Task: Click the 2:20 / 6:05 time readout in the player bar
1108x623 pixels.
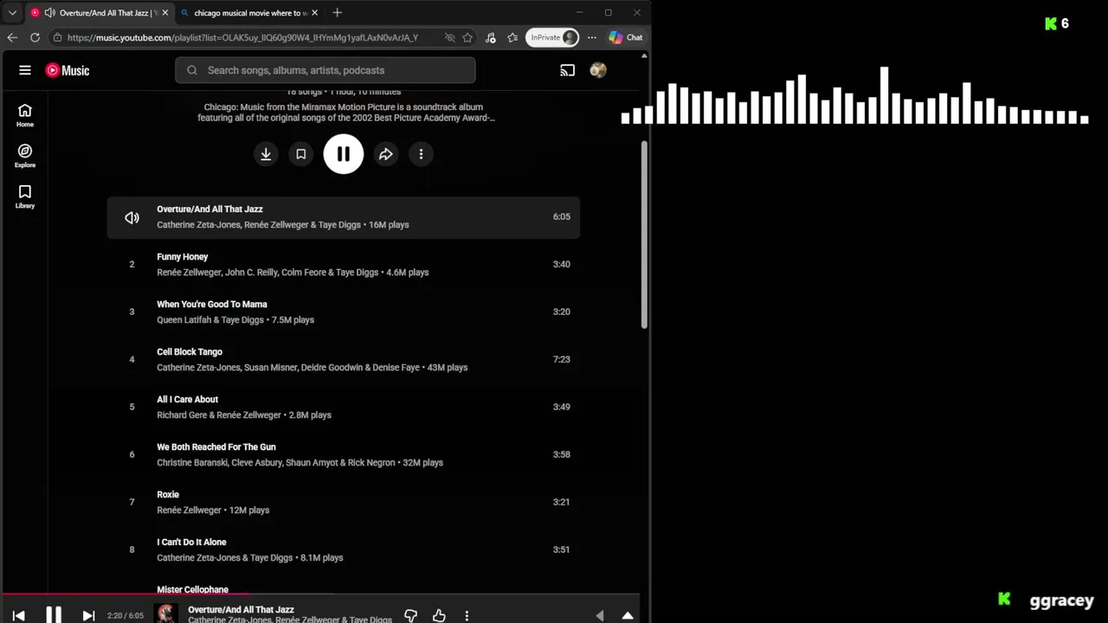Action: pos(126,616)
